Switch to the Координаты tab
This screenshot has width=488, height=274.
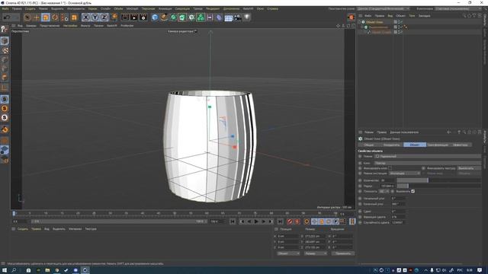click(x=391, y=145)
